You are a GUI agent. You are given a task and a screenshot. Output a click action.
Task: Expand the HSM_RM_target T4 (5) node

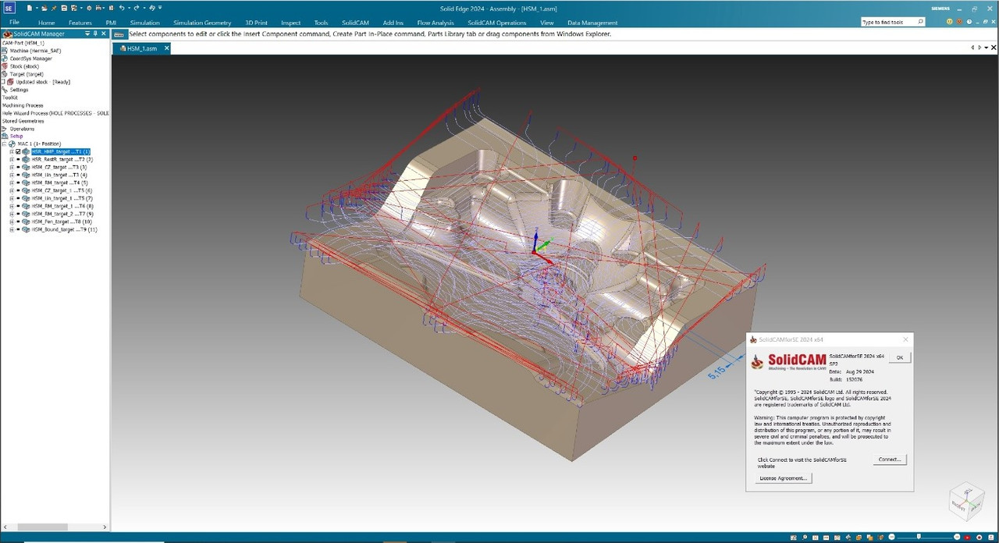pyautogui.click(x=11, y=183)
